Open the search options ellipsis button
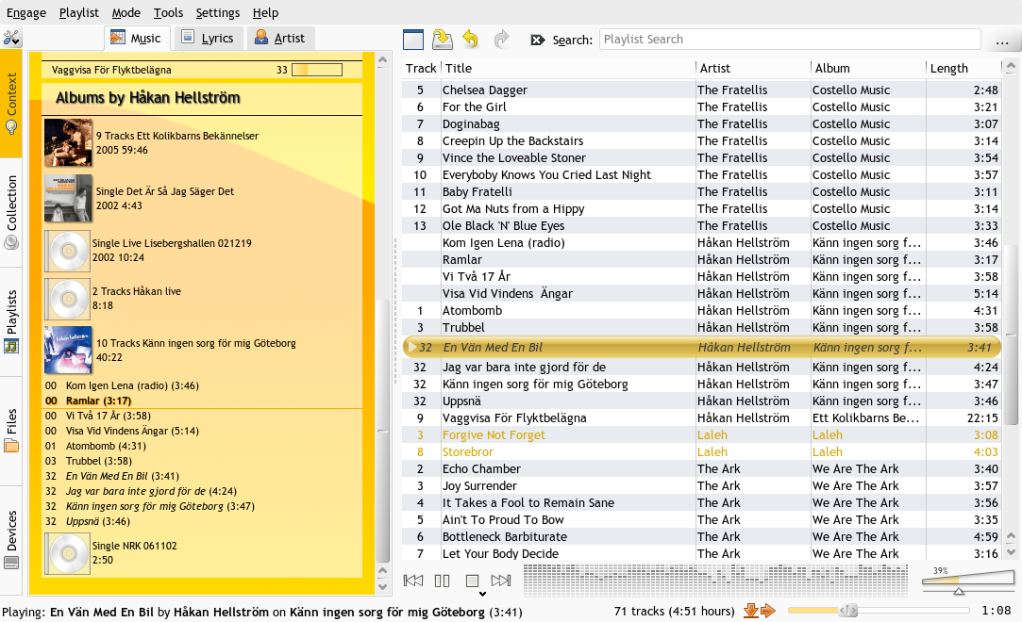Viewport: 1022px width, 622px height. tap(1002, 41)
